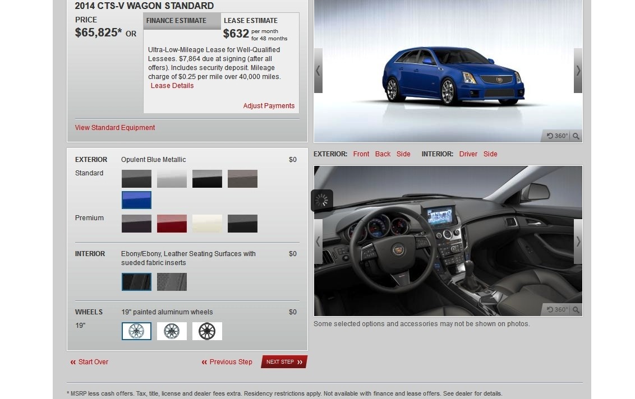Choose the charcoal Premium exterior swatch
The image size is (635, 399).
(x=242, y=224)
